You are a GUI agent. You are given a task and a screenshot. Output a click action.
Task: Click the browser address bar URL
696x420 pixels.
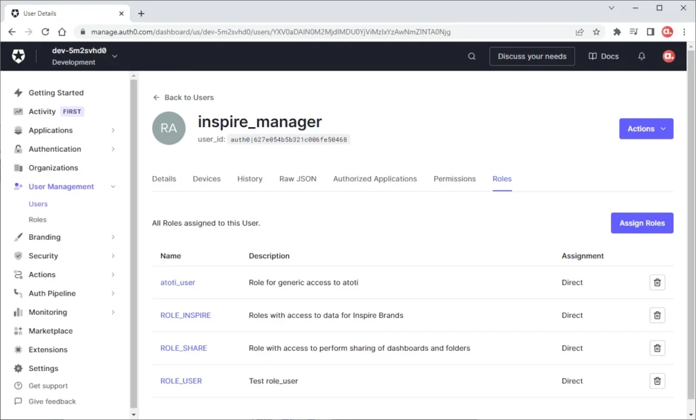(x=271, y=32)
